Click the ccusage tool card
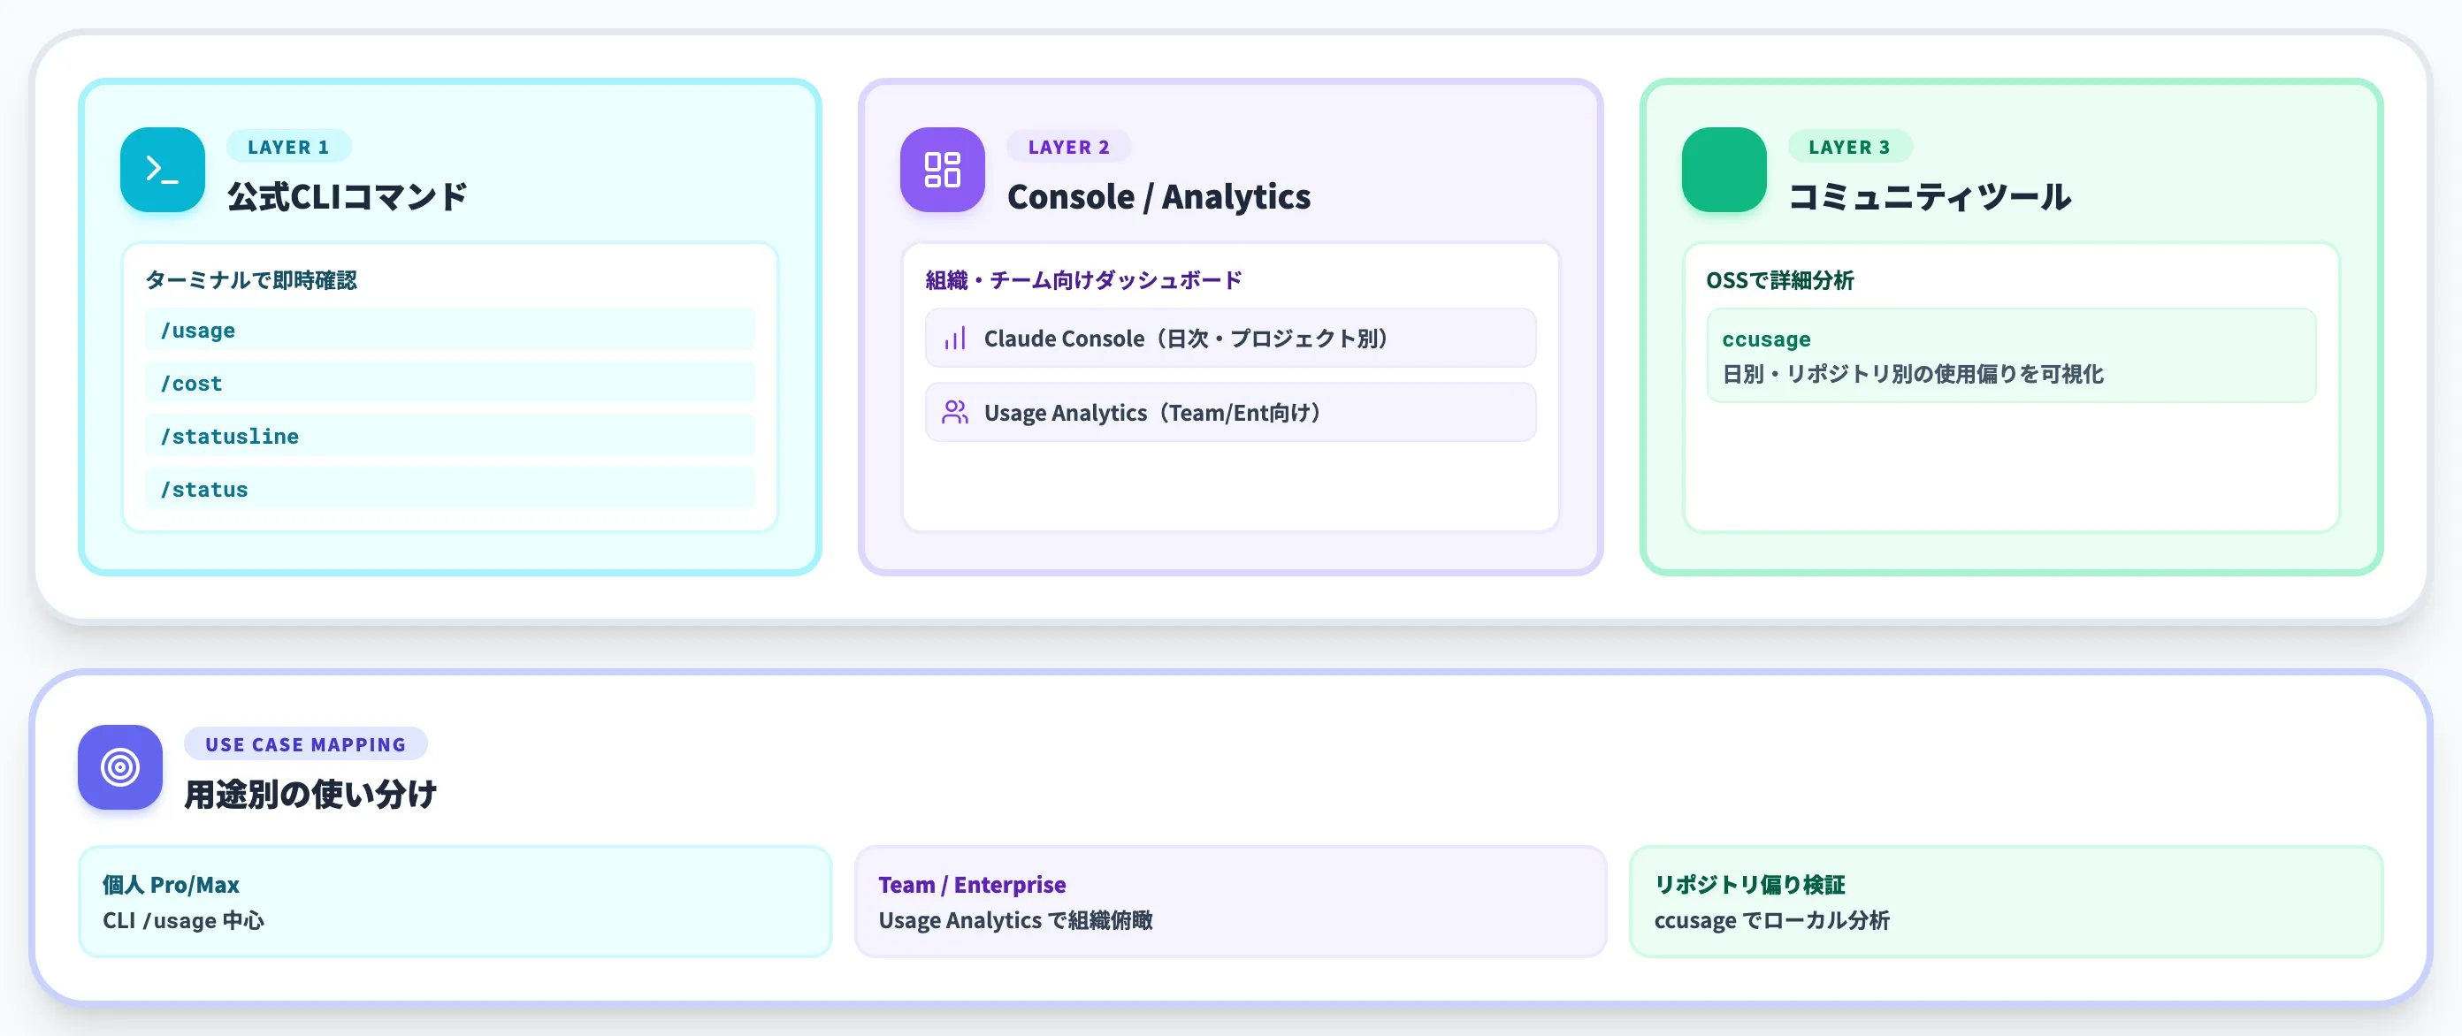The image size is (2462, 1036). [2011, 355]
